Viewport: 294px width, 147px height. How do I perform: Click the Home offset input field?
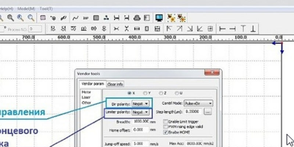point(140,130)
